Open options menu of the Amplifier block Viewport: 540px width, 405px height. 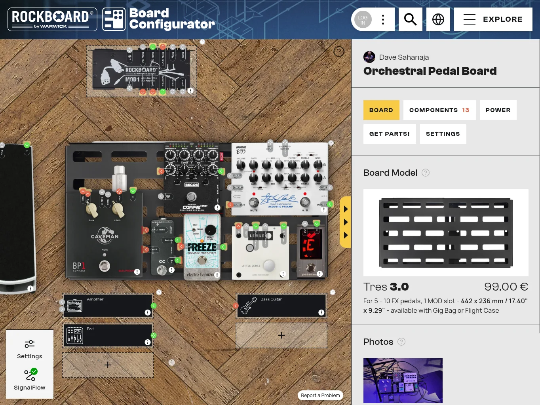coord(148,312)
